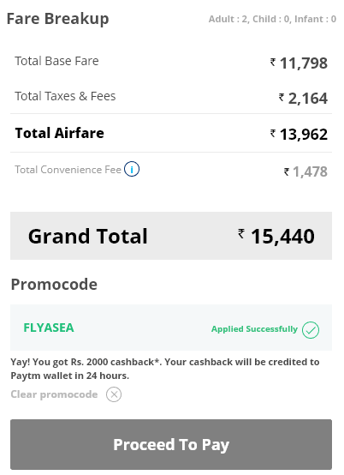The image size is (344, 475).
Task: Click the Total Airfare amount 13,962
Action: (x=299, y=135)
